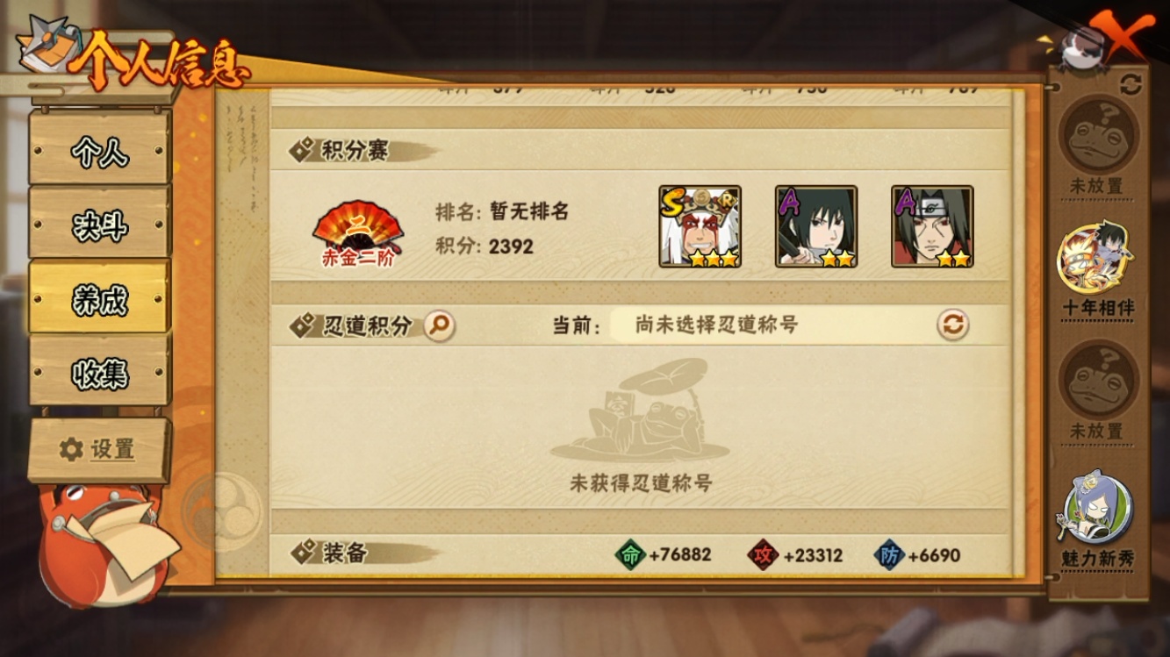Image resolution: width=1170 pixels, height=657 pixels.
Task: Select the 养成 tab
Action: click(100, 298)
